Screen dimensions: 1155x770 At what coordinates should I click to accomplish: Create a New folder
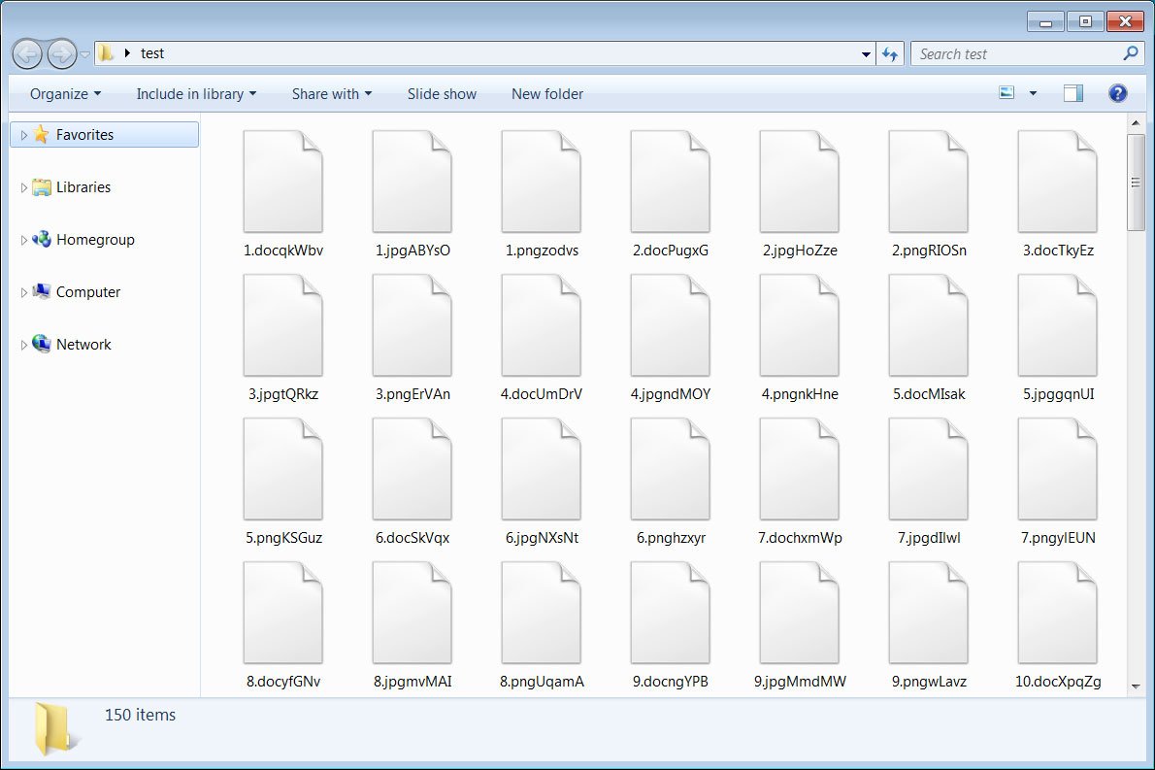tap(546, 93)
